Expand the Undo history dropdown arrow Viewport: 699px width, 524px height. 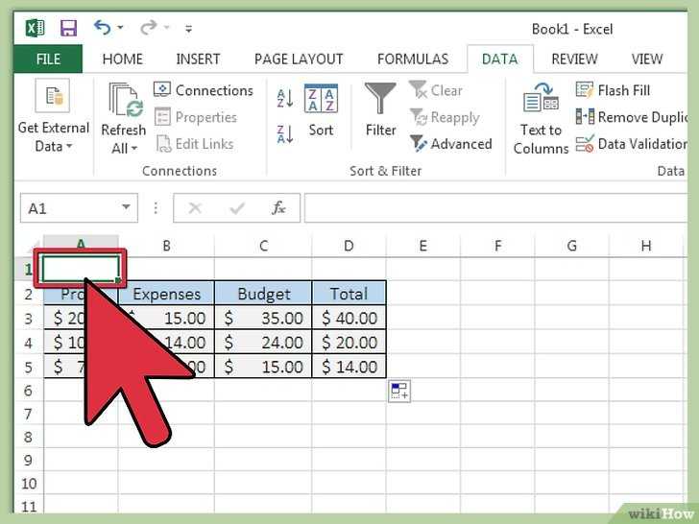(x=120, y=28)
